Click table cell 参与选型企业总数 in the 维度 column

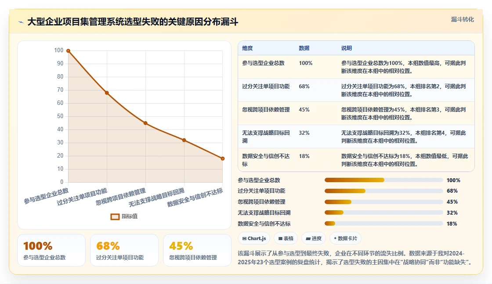(x=263, y=63)
